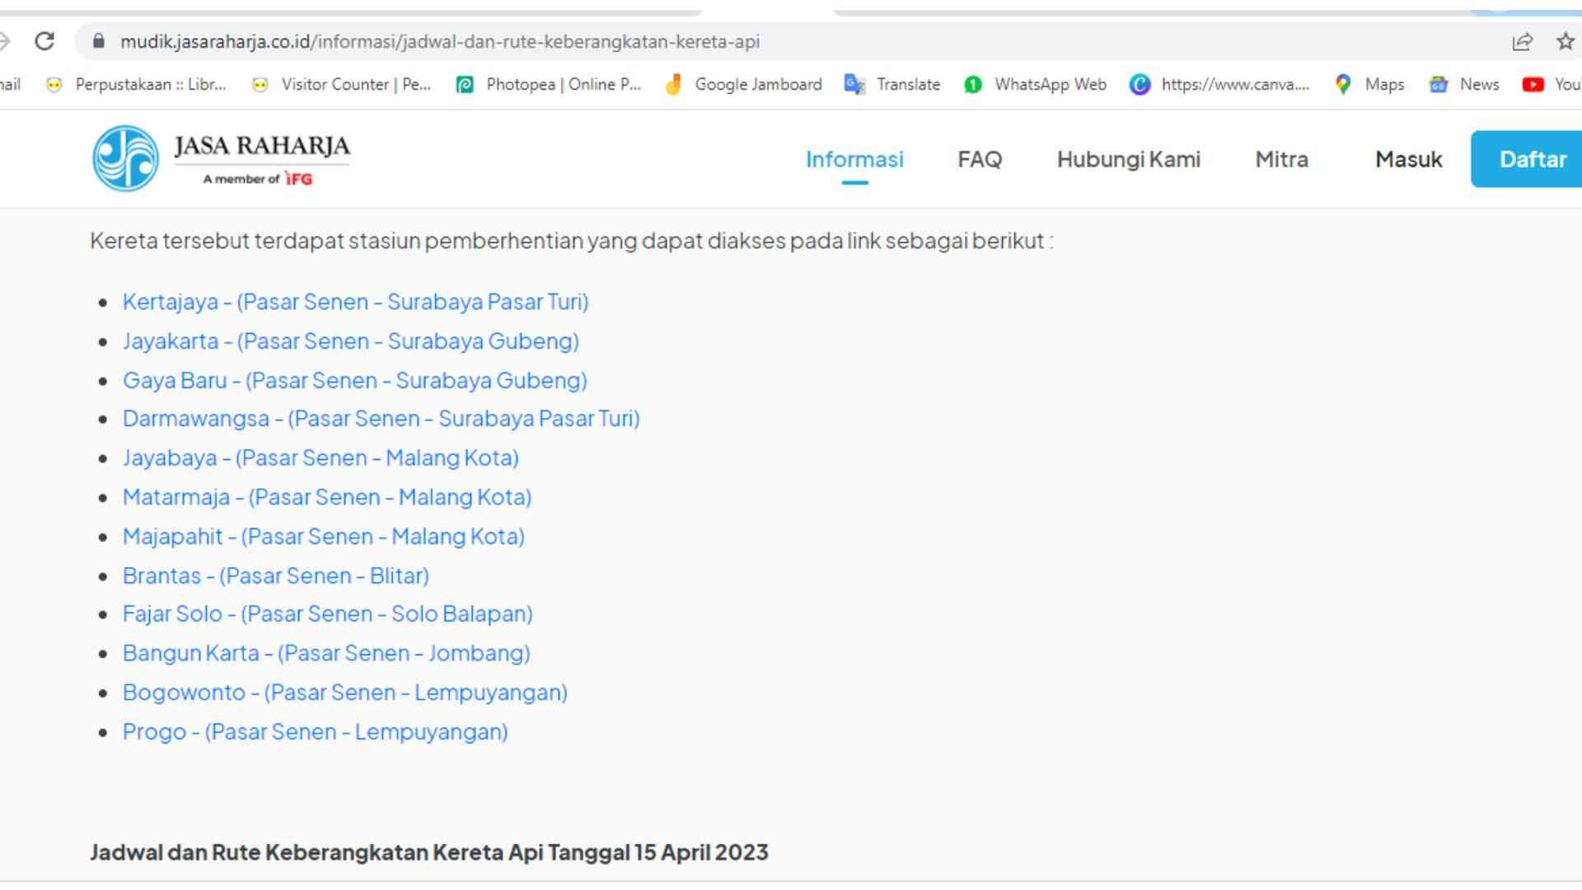Image resolution: width=1582 pixels, height=890 pixels.
Task: Open the Kertajaya train route link
Action: [356, 302]
